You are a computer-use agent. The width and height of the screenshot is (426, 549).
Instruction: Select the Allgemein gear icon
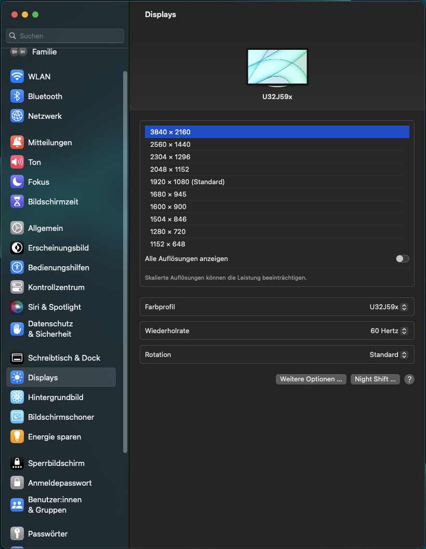17,228
